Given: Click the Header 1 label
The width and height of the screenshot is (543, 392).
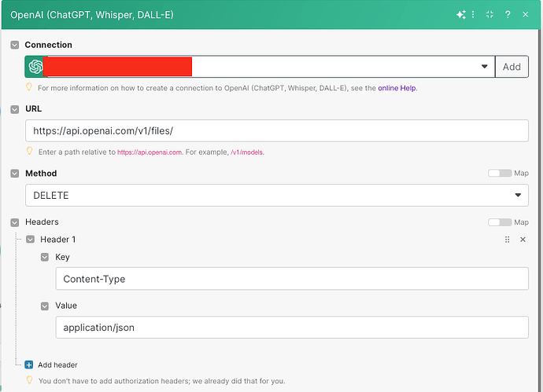Looking at the screenshot, I should tap(57, 240).
